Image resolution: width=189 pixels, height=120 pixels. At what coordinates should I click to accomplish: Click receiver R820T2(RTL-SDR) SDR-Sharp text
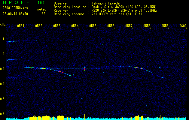124,10
